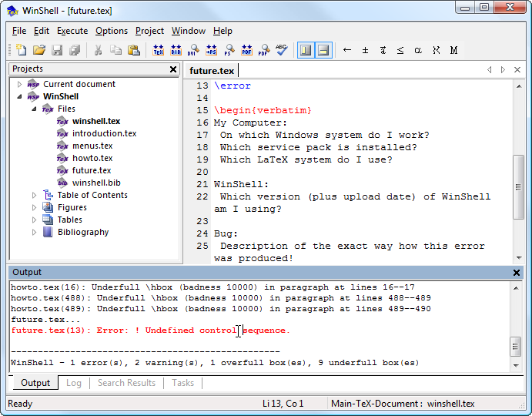The width and height of the screenshot is (532, 416).
Task: Switch to the Log tab
Action: 74,383
